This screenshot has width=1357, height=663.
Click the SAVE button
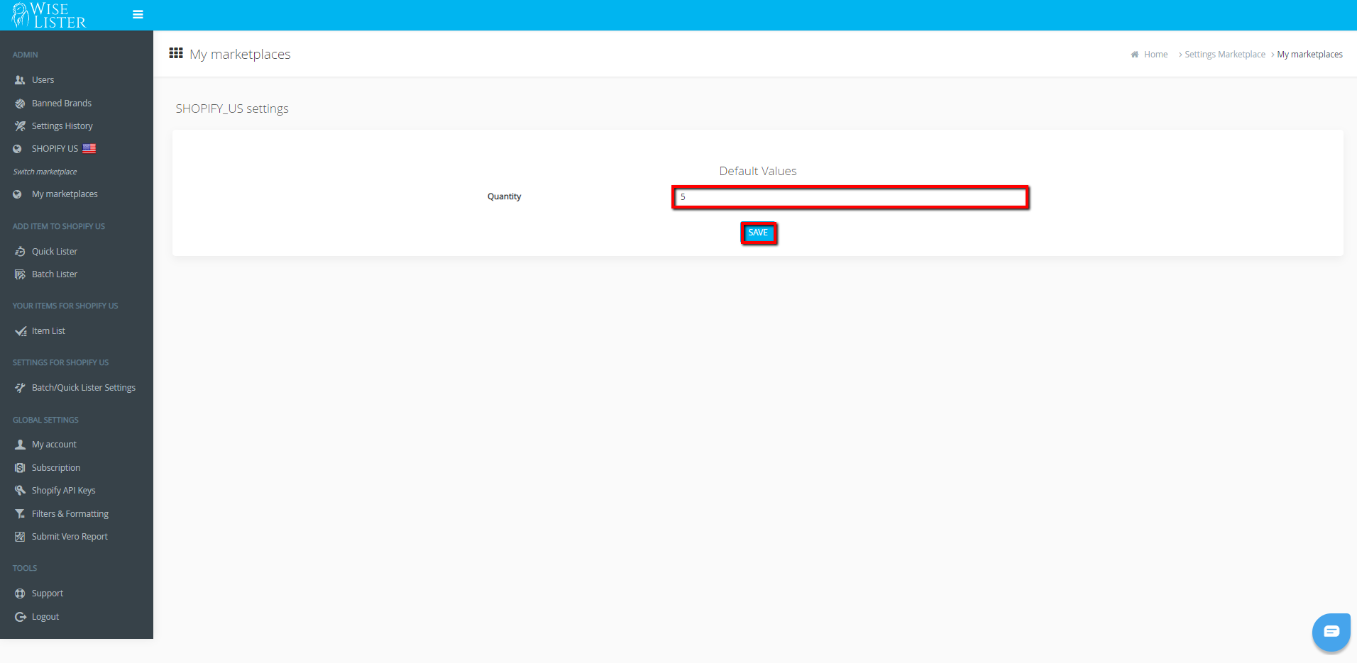tap(758, 233)
